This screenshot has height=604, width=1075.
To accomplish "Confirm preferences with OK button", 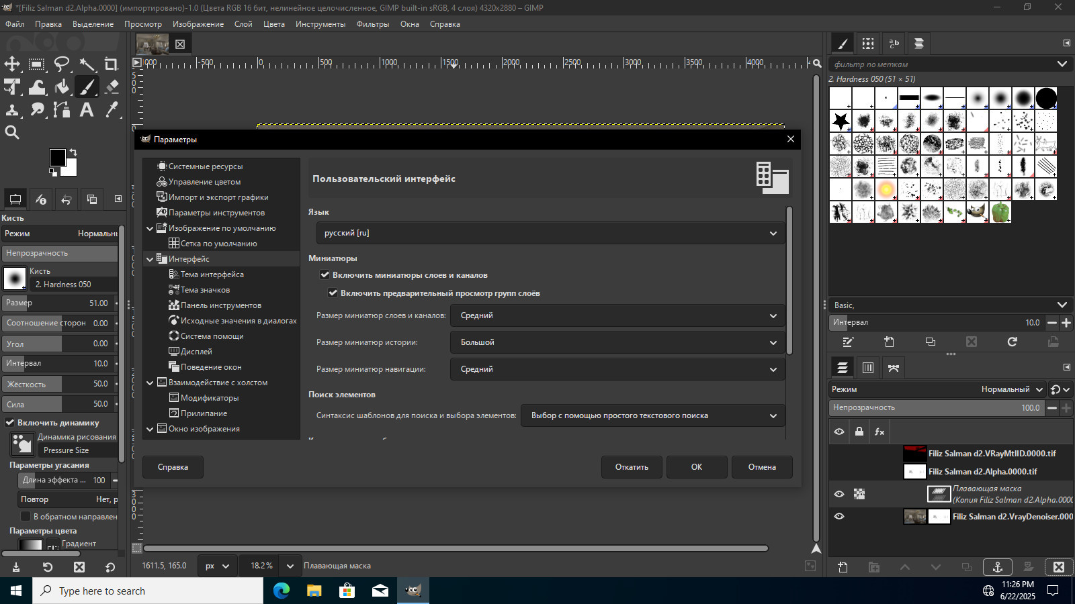I will [697, 467].
